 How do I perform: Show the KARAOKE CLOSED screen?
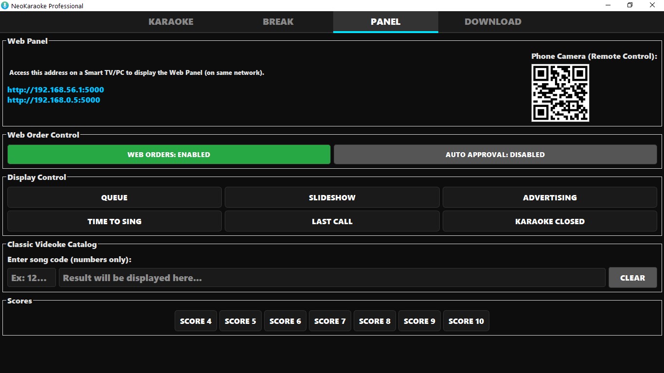pos(550,221)
